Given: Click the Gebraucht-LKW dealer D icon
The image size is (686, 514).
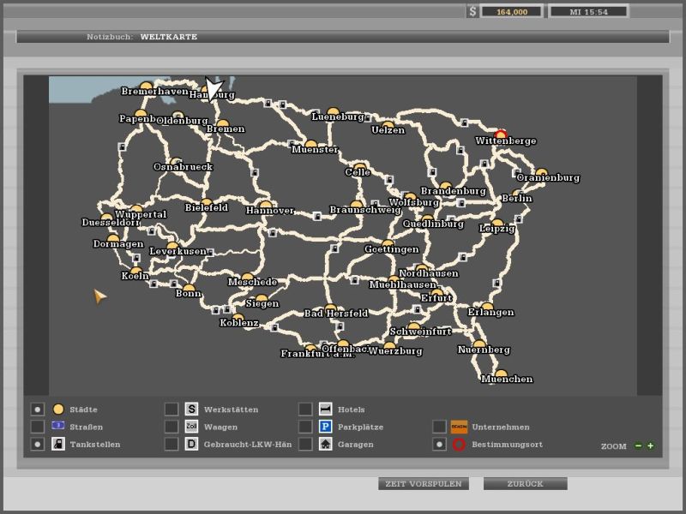Looking at the screenshot, I should [192, 445].
